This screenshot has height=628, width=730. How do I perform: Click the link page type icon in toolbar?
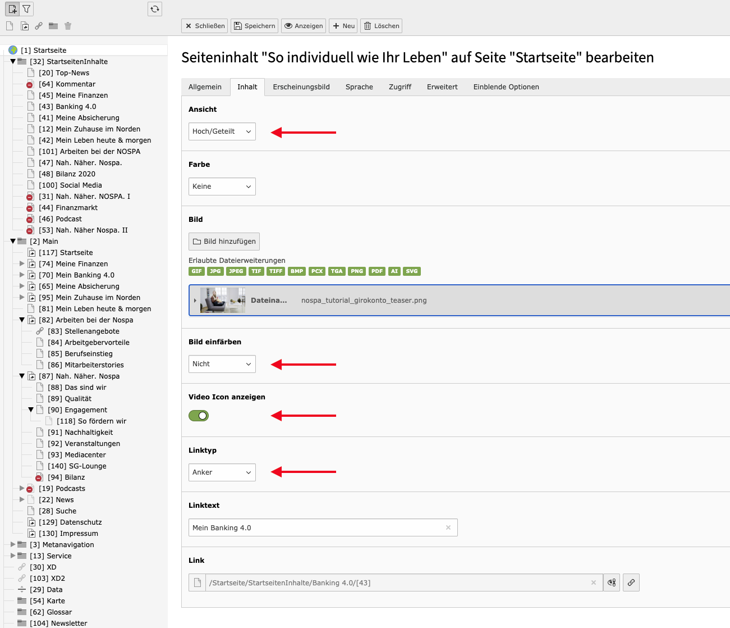click(x=39, y=26)
